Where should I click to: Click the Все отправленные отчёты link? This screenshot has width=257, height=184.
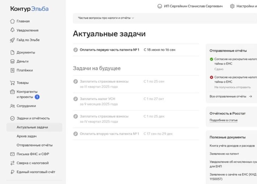point(228,97)
